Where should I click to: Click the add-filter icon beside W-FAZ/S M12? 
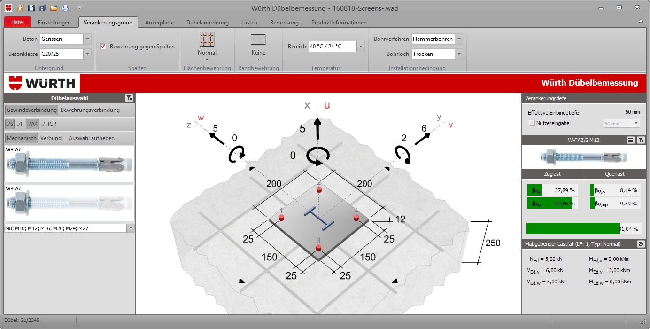click(x=641, y=140)
